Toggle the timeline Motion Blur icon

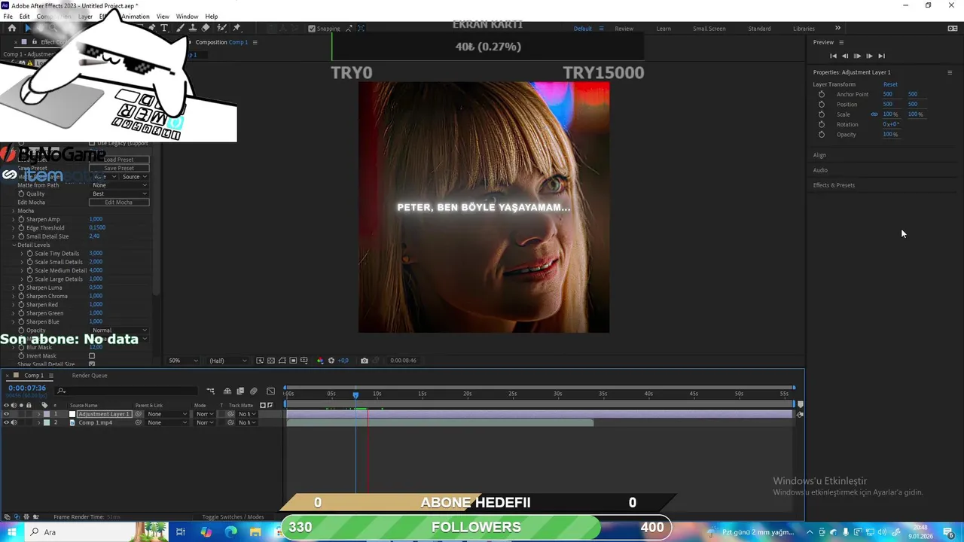coord(254,391)
